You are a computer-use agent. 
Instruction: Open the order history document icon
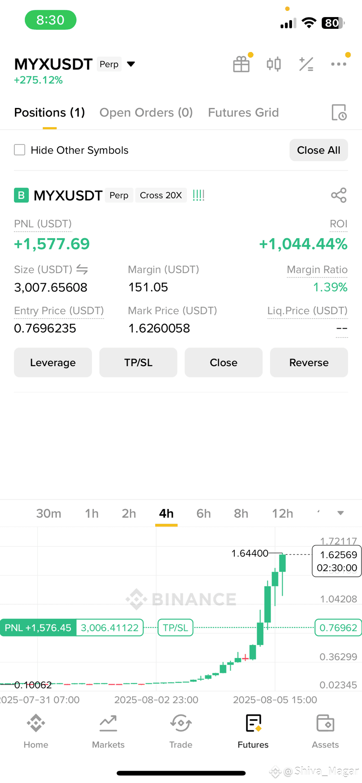(339, 112)
